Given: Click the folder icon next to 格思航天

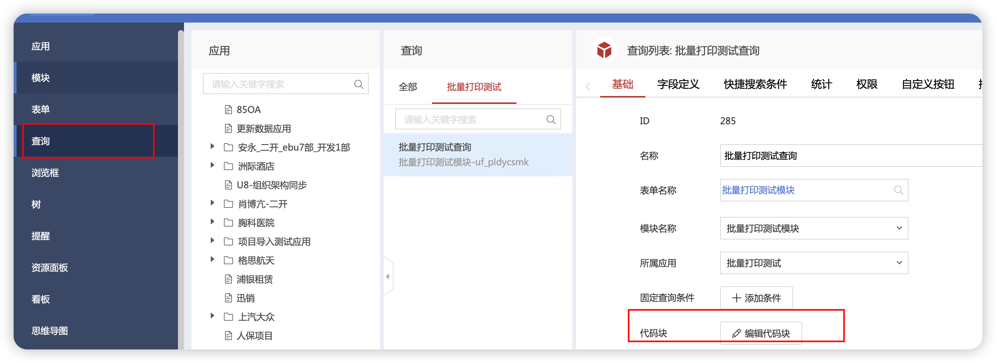Looking at the screenshot, I should tap(228, 260).
